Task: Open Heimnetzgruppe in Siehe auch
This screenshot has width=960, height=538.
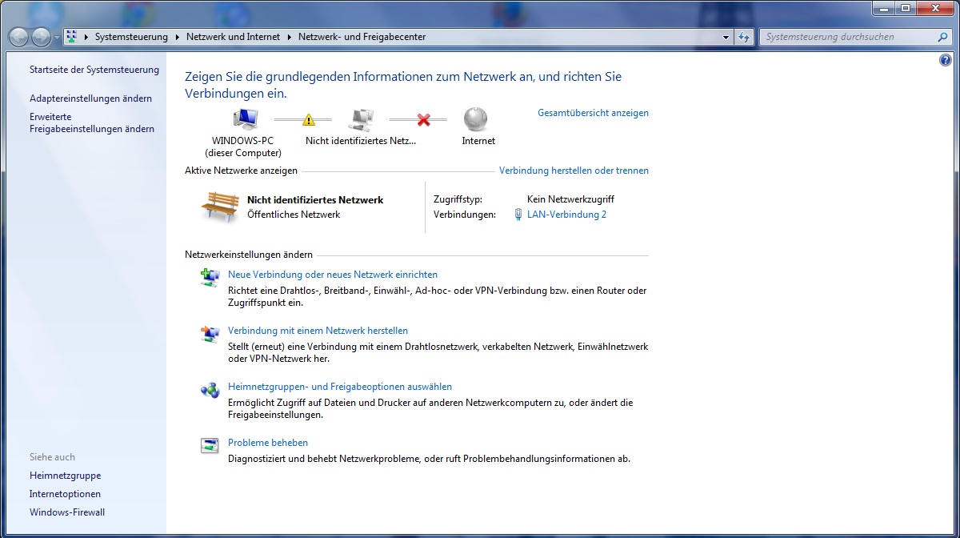Action: pyautogui.click(x=65, y=476)
